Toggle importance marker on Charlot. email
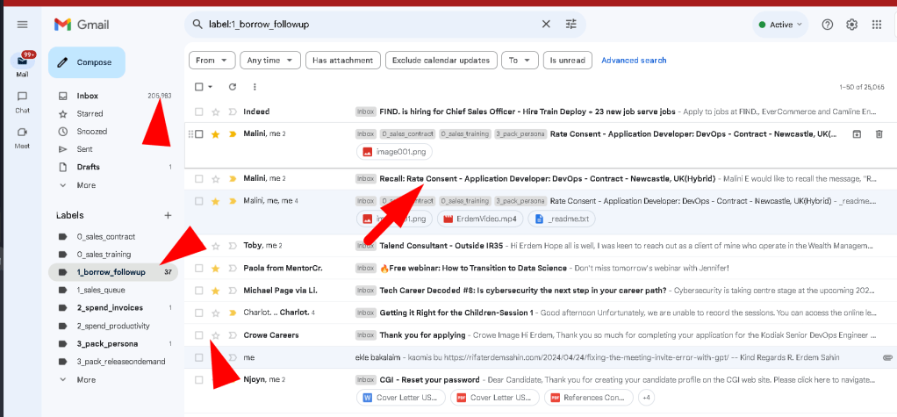 point(233,313)
